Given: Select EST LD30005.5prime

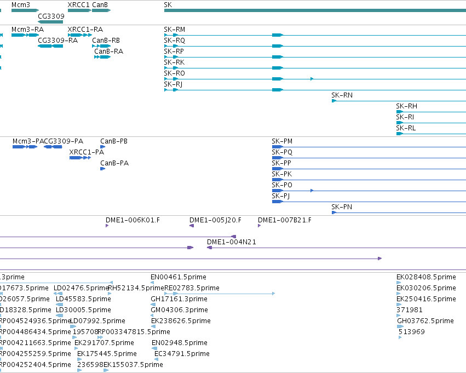Looking at the screenshot, I should click(60, 315).
